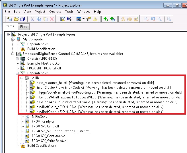
Task: Maximize the Project Explorer window
Action: coord(177,5)
